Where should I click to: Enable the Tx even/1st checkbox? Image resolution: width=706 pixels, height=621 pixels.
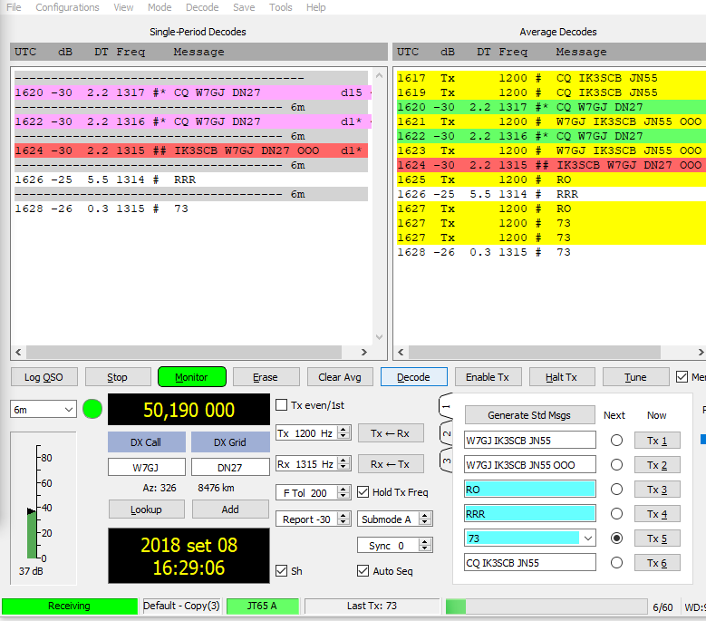pos(282,405)
